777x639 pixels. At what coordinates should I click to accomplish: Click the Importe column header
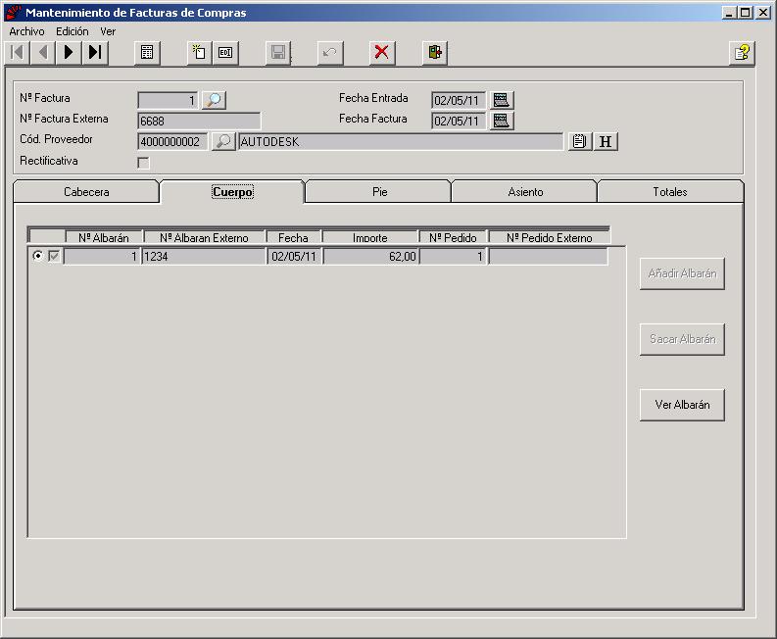point(370,237)
